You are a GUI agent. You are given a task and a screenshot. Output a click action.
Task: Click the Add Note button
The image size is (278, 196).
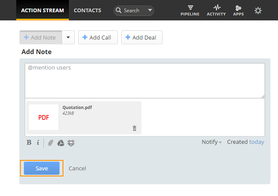41,37
